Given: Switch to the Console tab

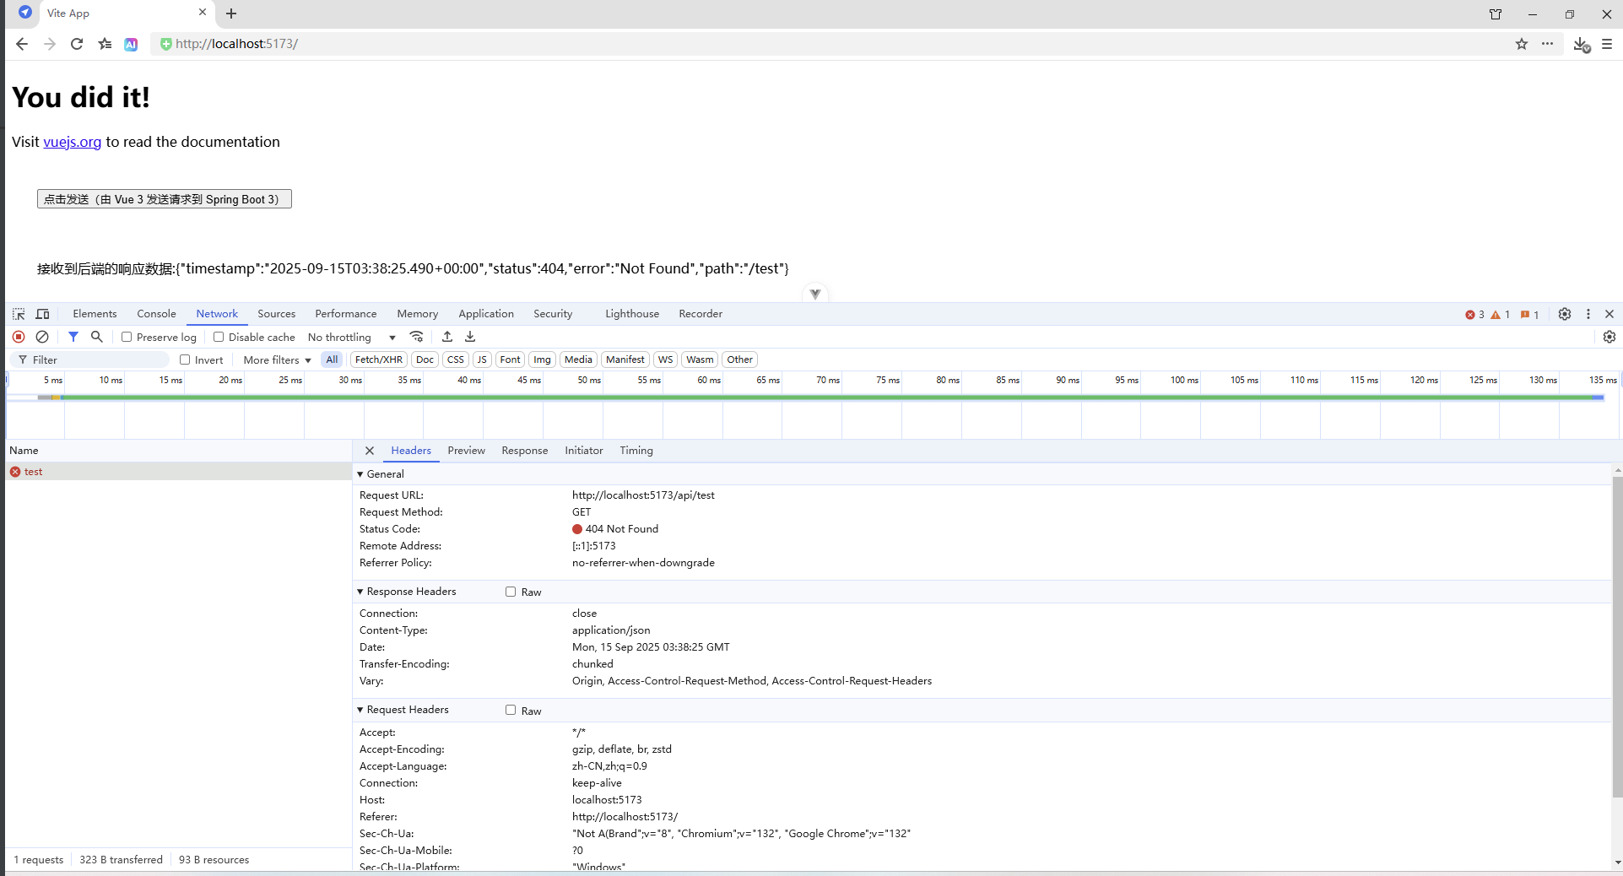Looking at the screenshot, I should [x=156, y=313].
